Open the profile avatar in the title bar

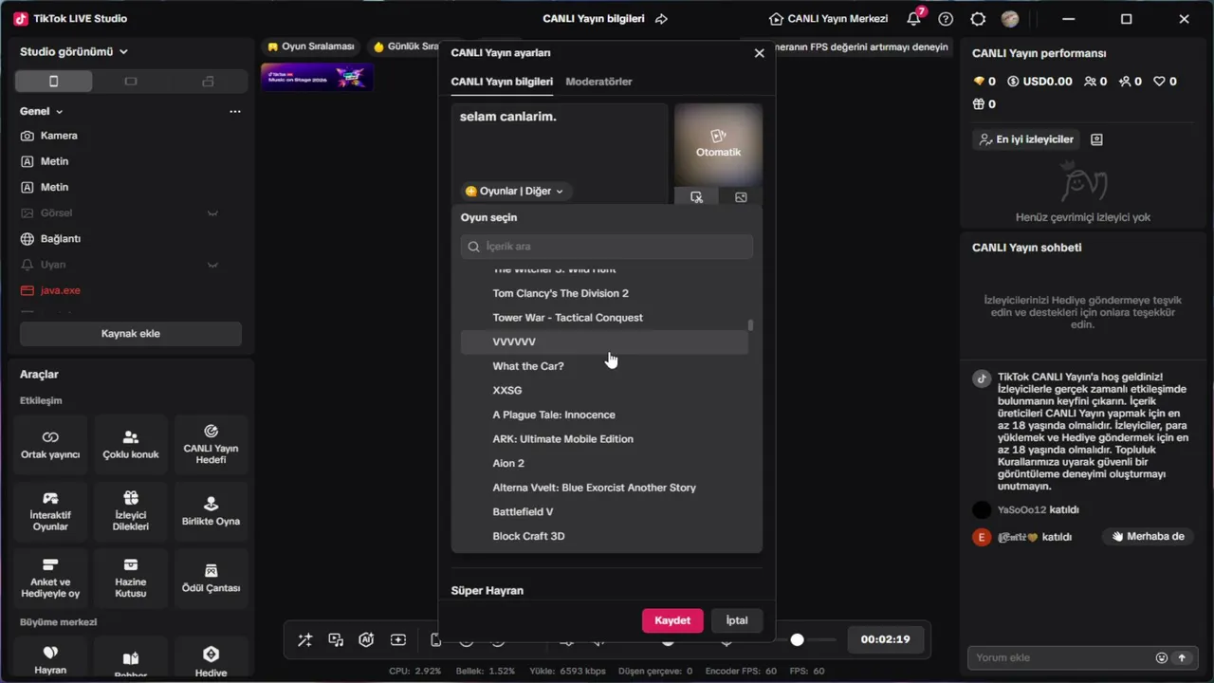(1010, 19)
